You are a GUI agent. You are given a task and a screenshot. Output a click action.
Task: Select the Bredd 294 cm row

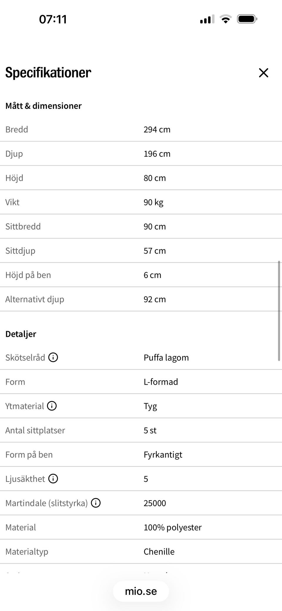(141, 129)
